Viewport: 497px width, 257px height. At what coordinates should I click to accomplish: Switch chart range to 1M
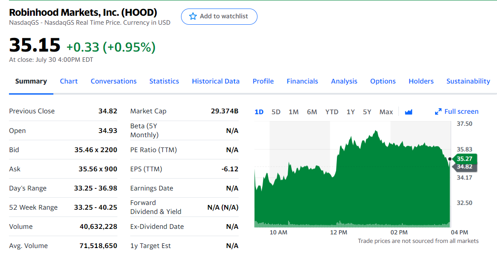(x=293, y=112)
